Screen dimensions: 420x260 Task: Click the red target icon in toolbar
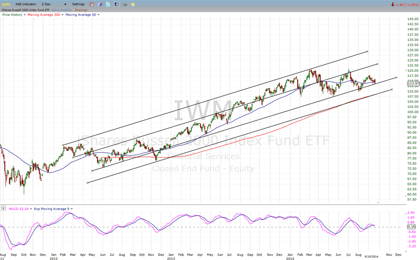coord(91,4)
